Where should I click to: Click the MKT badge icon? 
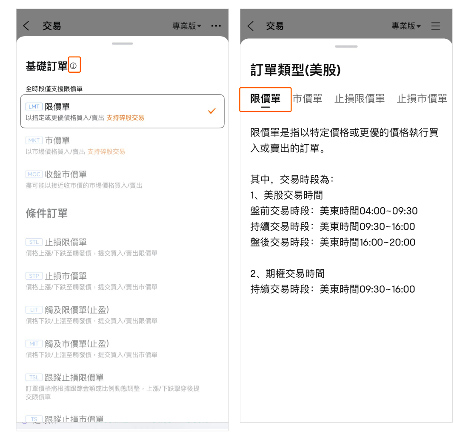point(34,140)
